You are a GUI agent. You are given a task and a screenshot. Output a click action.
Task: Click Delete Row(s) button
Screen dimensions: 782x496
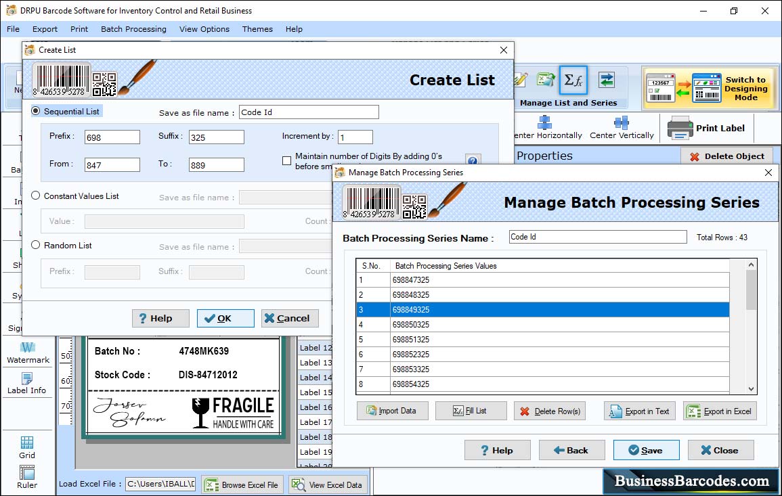550,411
